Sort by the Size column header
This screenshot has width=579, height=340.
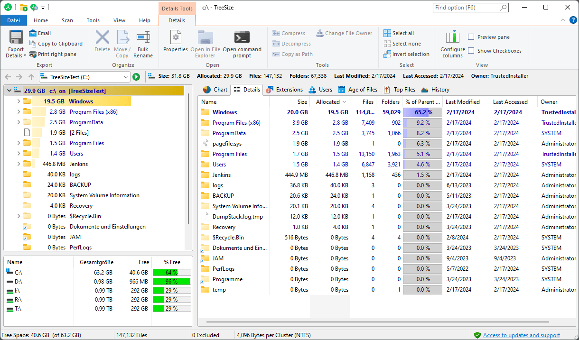click(289, 102)
